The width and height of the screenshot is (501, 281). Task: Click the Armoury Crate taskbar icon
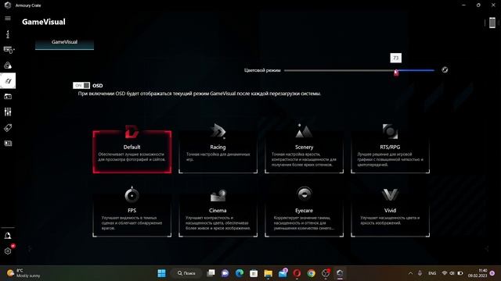[x=340, y=273]
